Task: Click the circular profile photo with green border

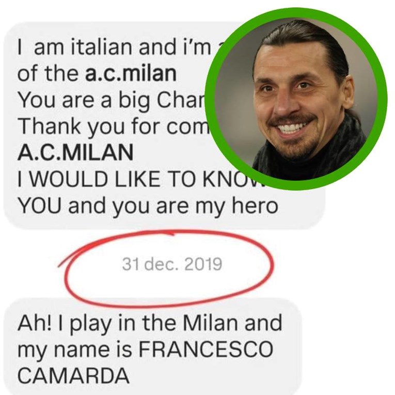Action: (x=296, y=99)
